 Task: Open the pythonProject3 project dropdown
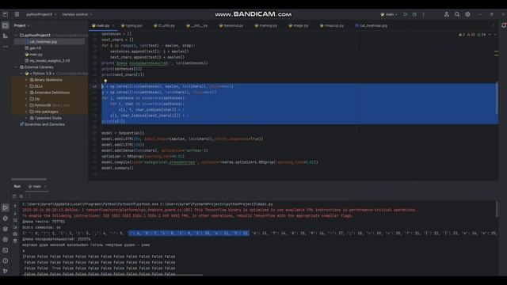click(41, 14)
